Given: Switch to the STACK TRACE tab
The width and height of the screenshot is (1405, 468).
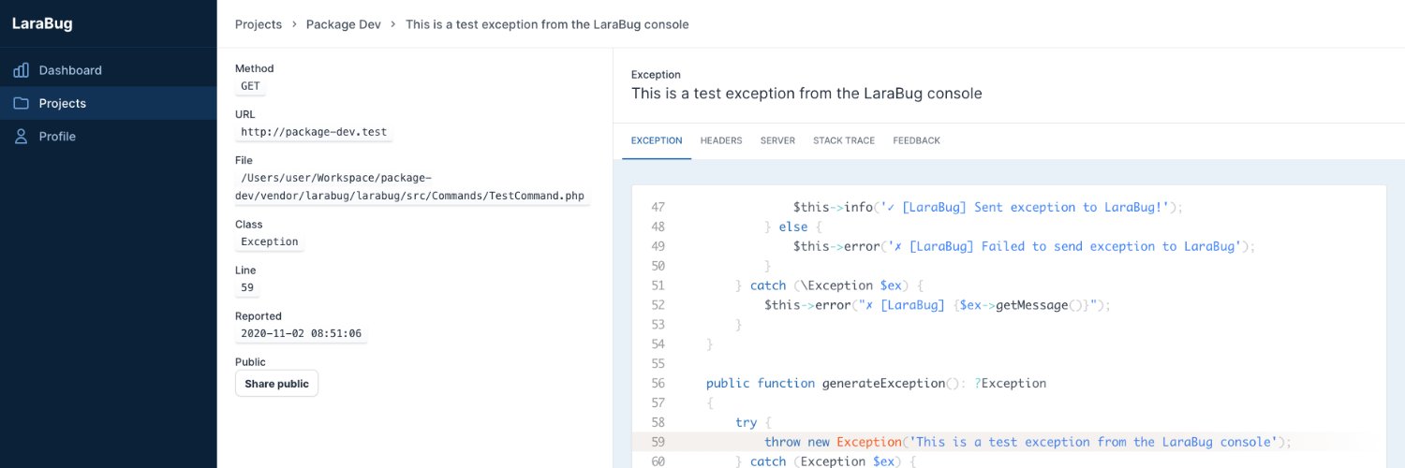Looking at the screenshot, I should click(x=844, y=140).
